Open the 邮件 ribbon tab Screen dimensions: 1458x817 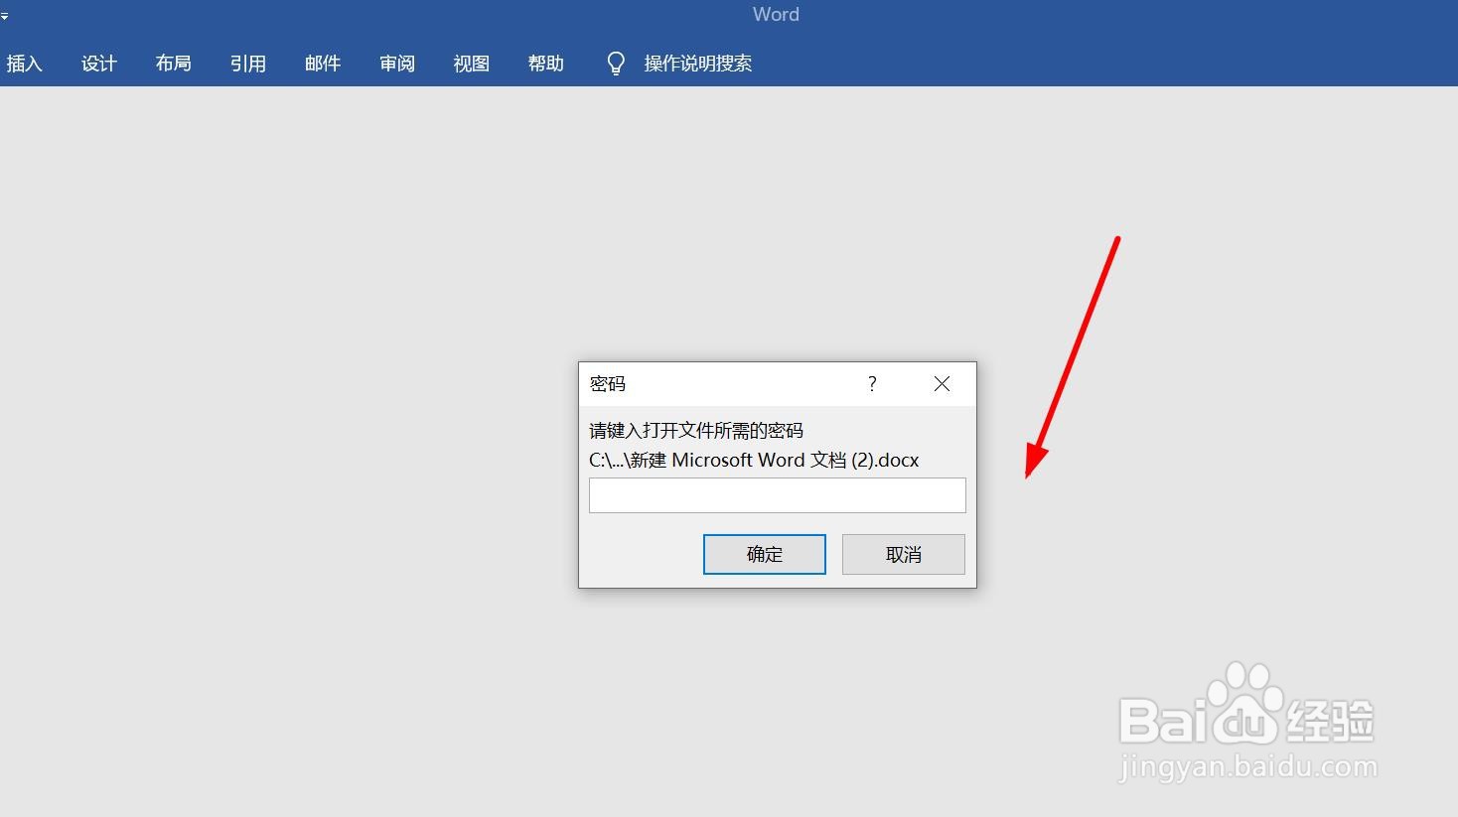[322, 63]
